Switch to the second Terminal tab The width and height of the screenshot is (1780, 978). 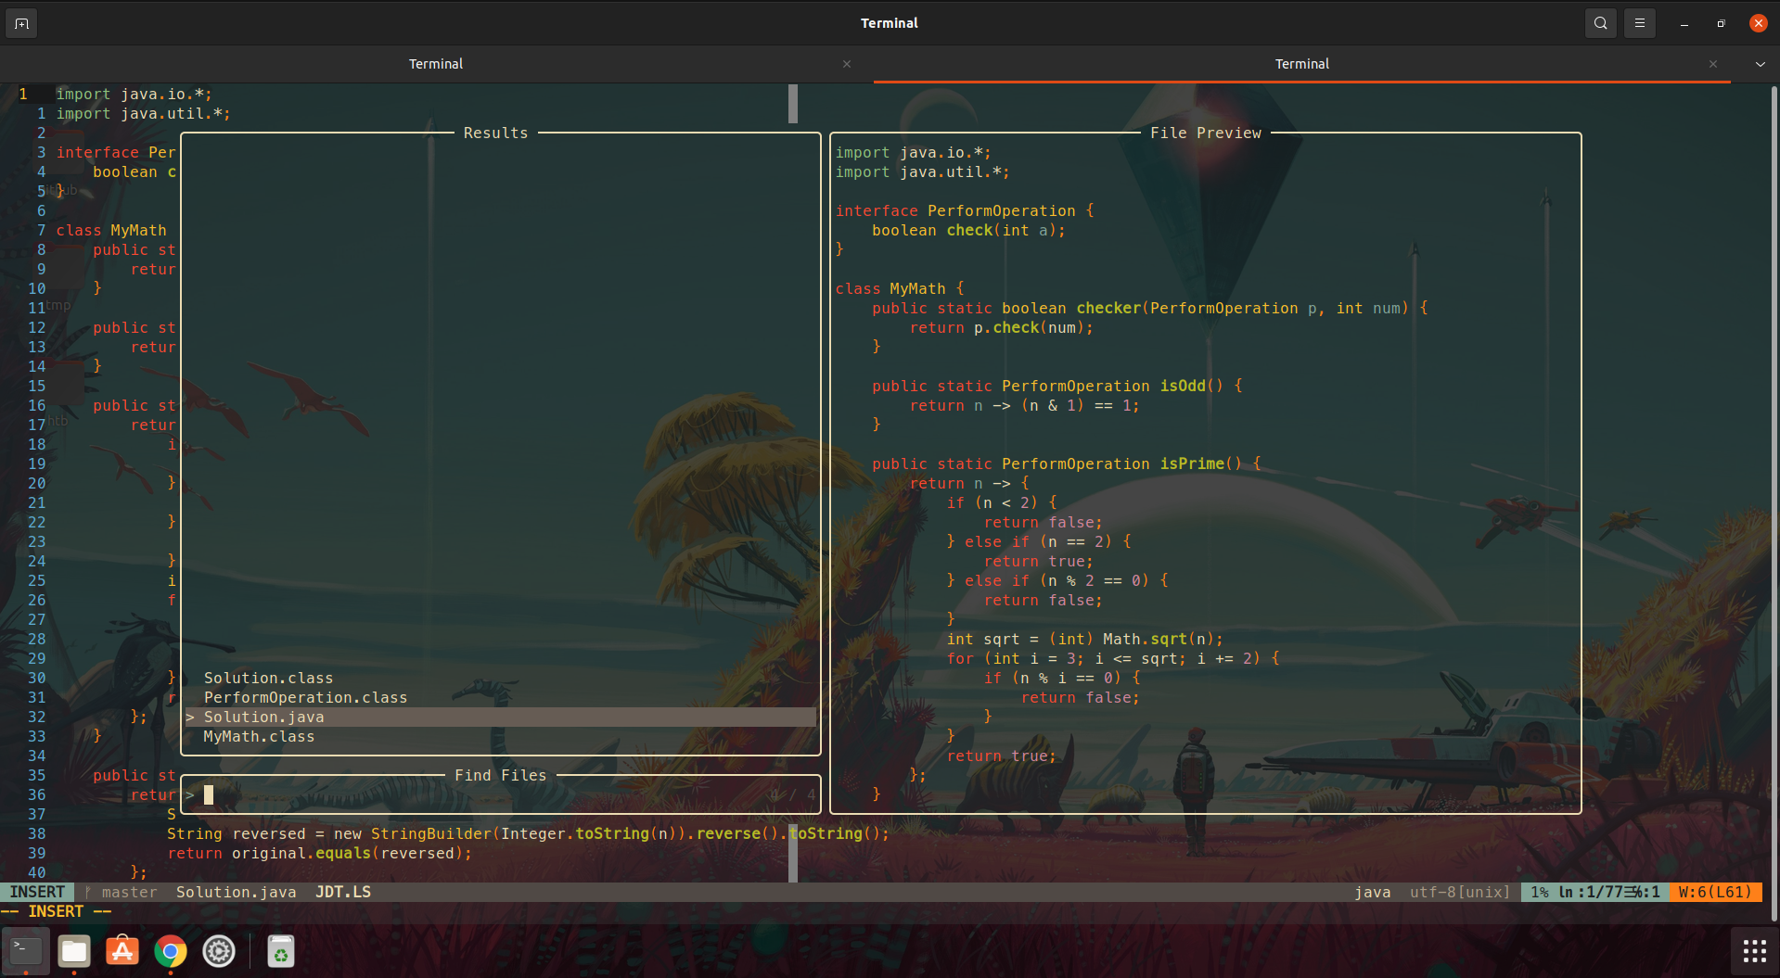pyautogui.click(x=1301, y=64)
